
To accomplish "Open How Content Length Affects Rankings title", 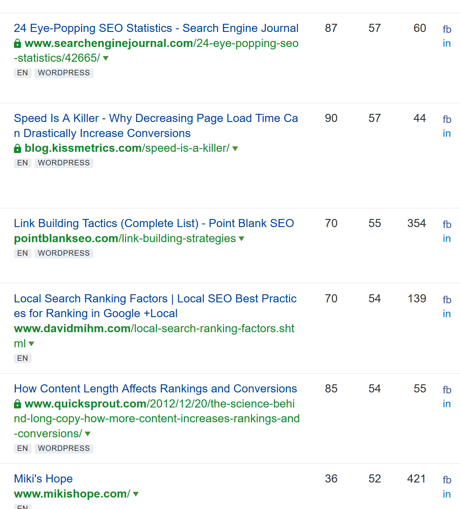I will point(155,389).
